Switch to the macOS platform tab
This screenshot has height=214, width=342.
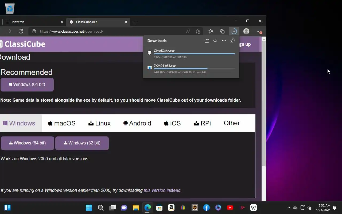click(x=62, y=123)
